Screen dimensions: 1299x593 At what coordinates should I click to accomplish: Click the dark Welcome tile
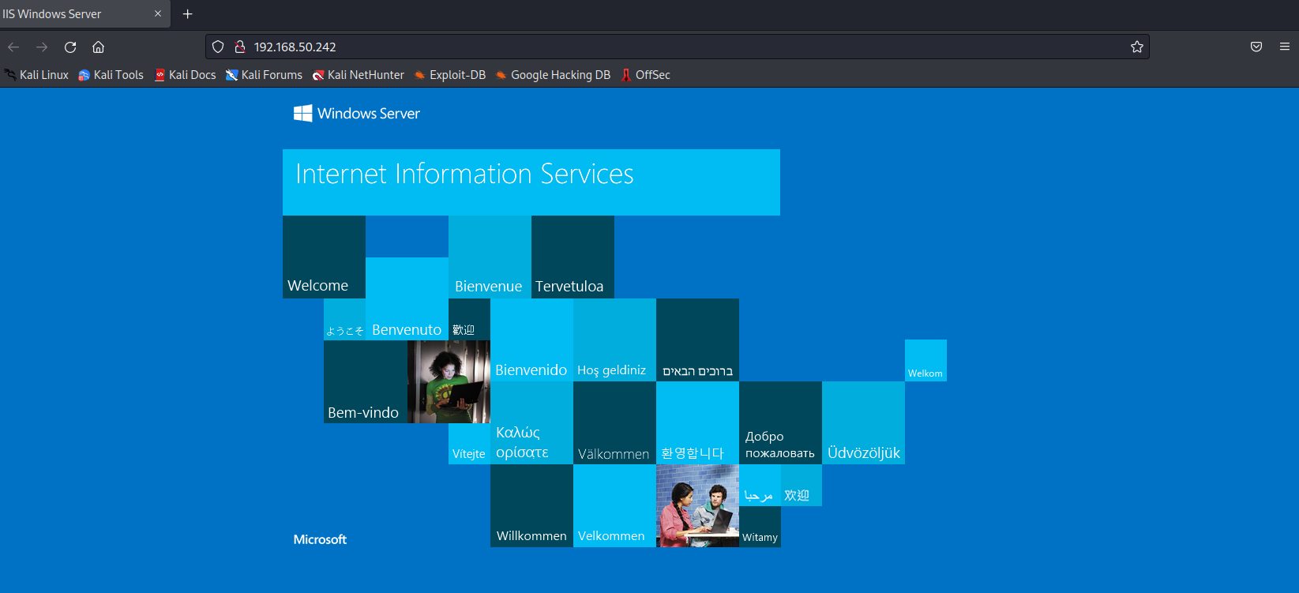[x=324, y=257]
